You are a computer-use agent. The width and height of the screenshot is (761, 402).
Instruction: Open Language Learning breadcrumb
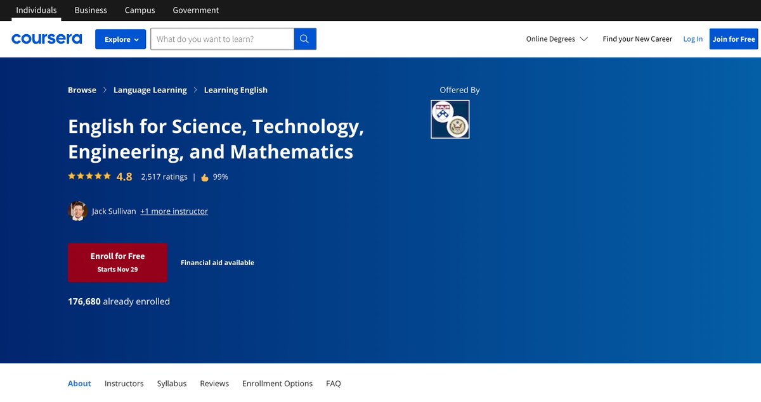point(150,90)
